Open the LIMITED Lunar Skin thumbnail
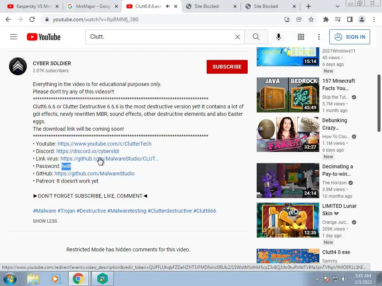This screenshot has height=286, width=382. tap(288, 220)
